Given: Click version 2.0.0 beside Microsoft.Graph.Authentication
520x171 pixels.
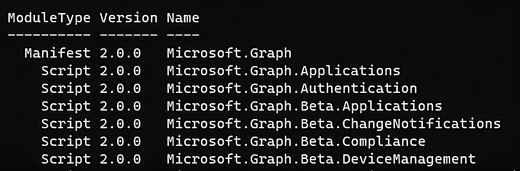Looking at the screenshot, I should tap(120, 88).
